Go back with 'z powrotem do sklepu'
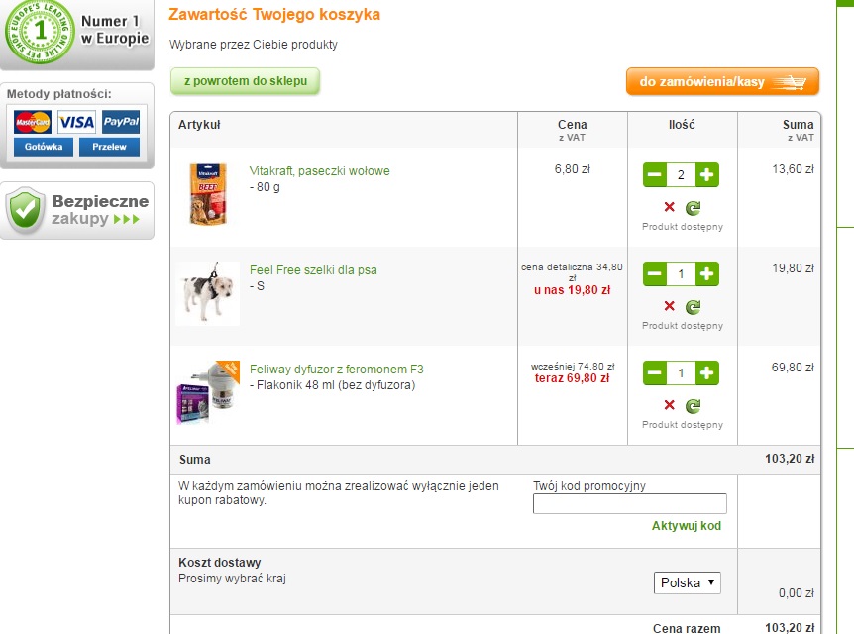Image resolution: width=854 pixels, height=634 pixels. (x=246, y=81)
